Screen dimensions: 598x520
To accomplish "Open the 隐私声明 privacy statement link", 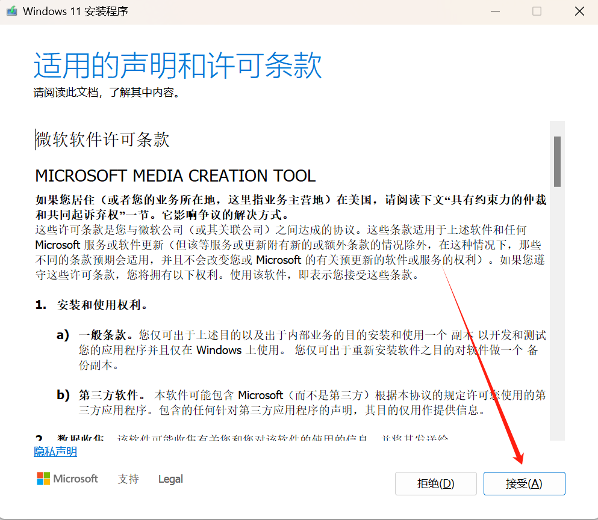I will (x=55, y=451).
